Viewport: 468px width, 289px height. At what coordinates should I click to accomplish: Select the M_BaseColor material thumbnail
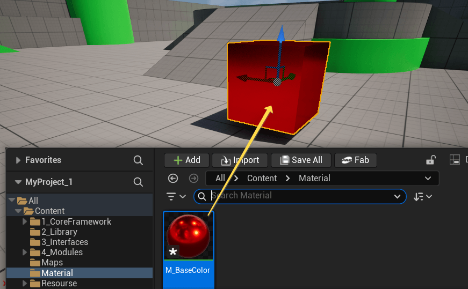188,236
